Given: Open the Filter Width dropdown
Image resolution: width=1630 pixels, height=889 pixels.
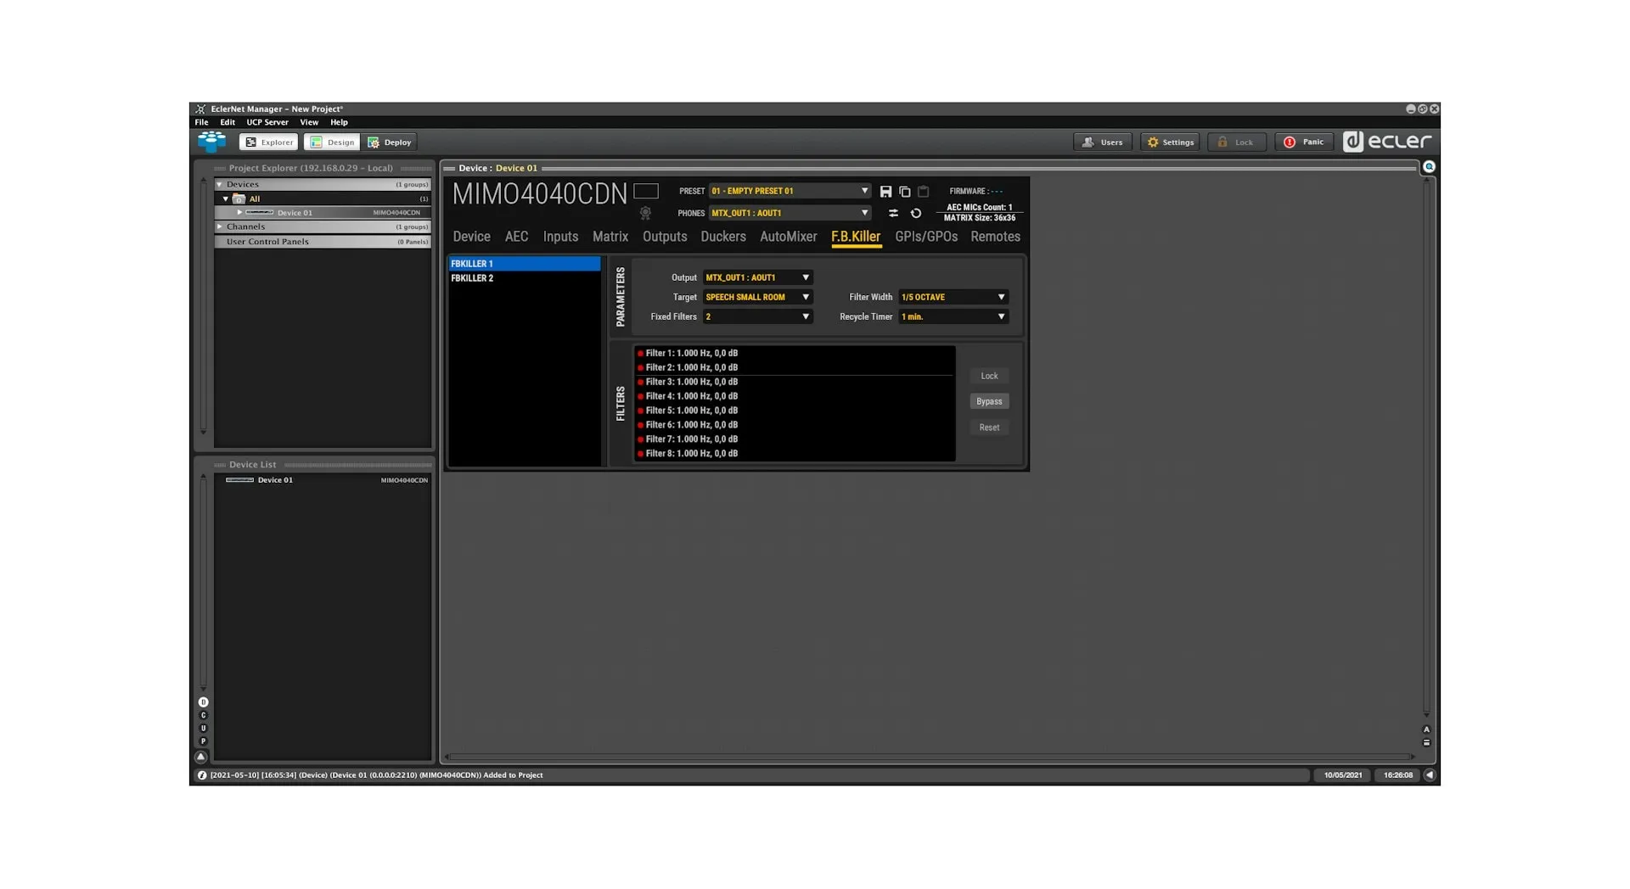Looking at the screenshot, I should pos(953,298).
